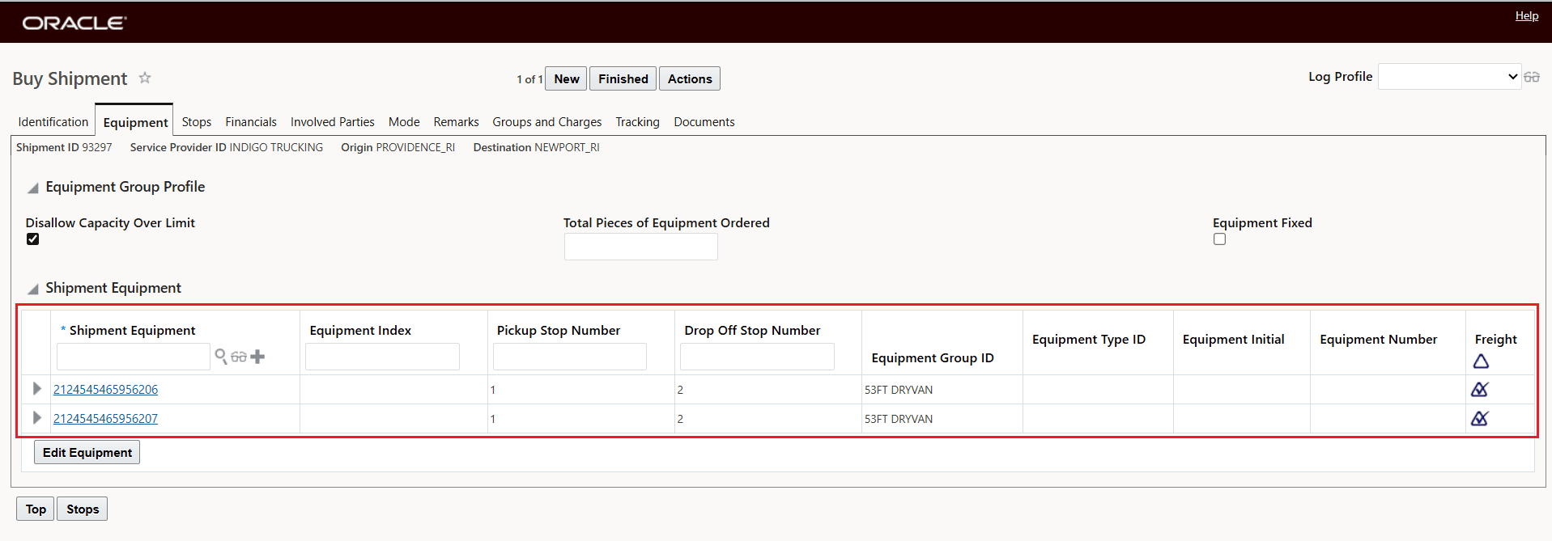Screen dimensions: 1552x541
Task: Open shipment equipment link 2124545465956206
Action: click(x=106, y=389)
